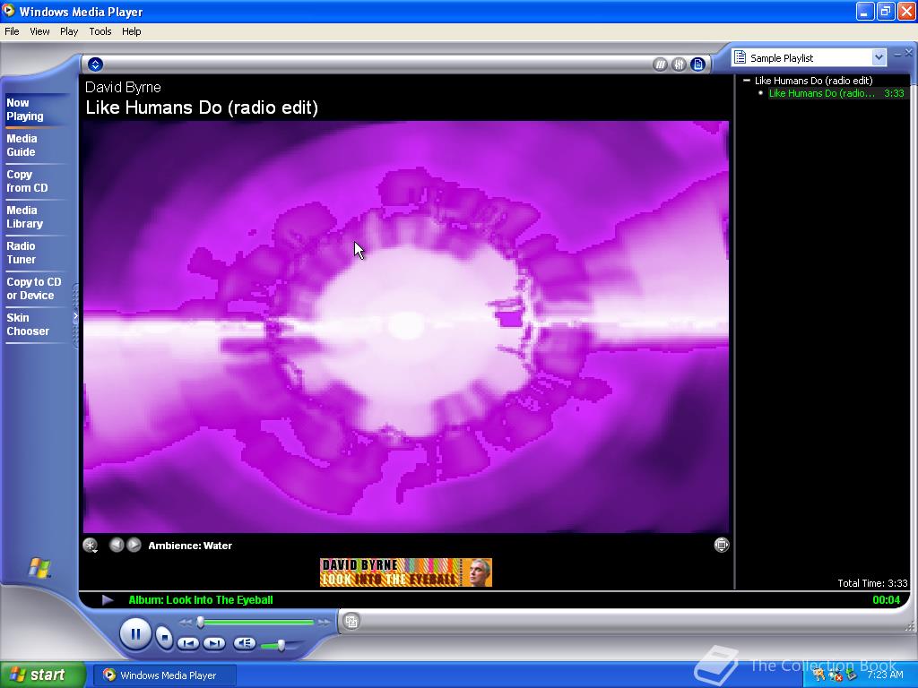Open the Media Library tab
Viewport: 918px width, 688px height.
(24, 217)
